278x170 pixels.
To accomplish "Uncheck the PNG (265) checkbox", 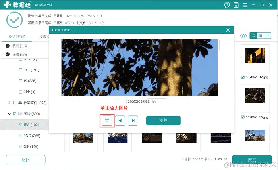I will coord(21,136).
